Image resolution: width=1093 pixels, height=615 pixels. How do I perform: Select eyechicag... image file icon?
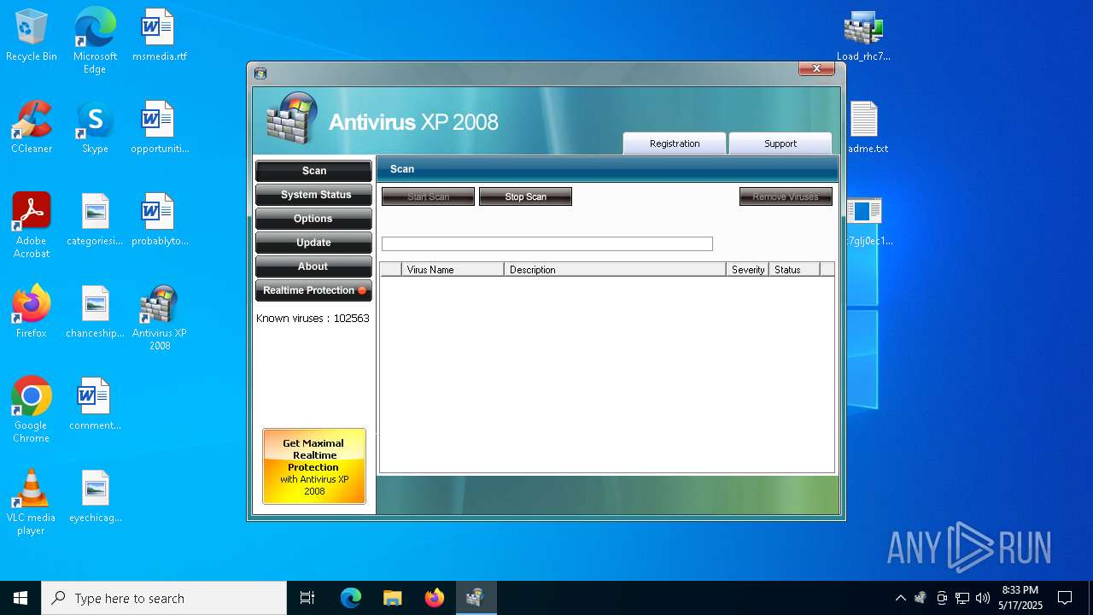pyautogui.click(x=95, y=496)
